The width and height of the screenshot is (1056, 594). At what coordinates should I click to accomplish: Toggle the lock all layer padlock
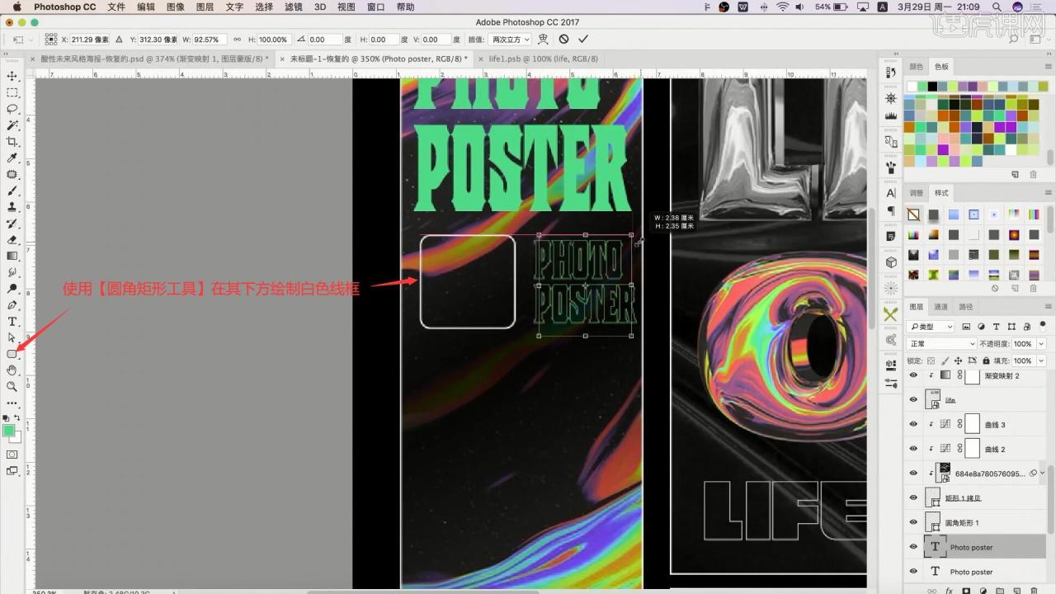985,361
